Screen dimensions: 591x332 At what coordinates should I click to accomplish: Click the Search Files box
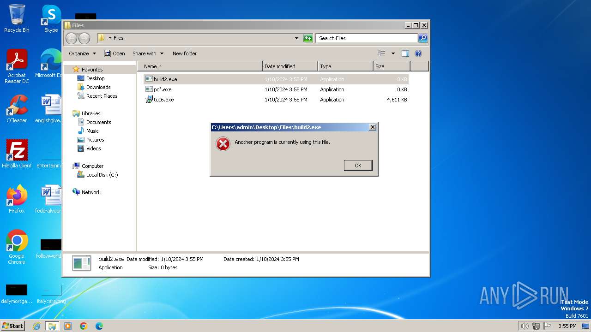(367, 38)
